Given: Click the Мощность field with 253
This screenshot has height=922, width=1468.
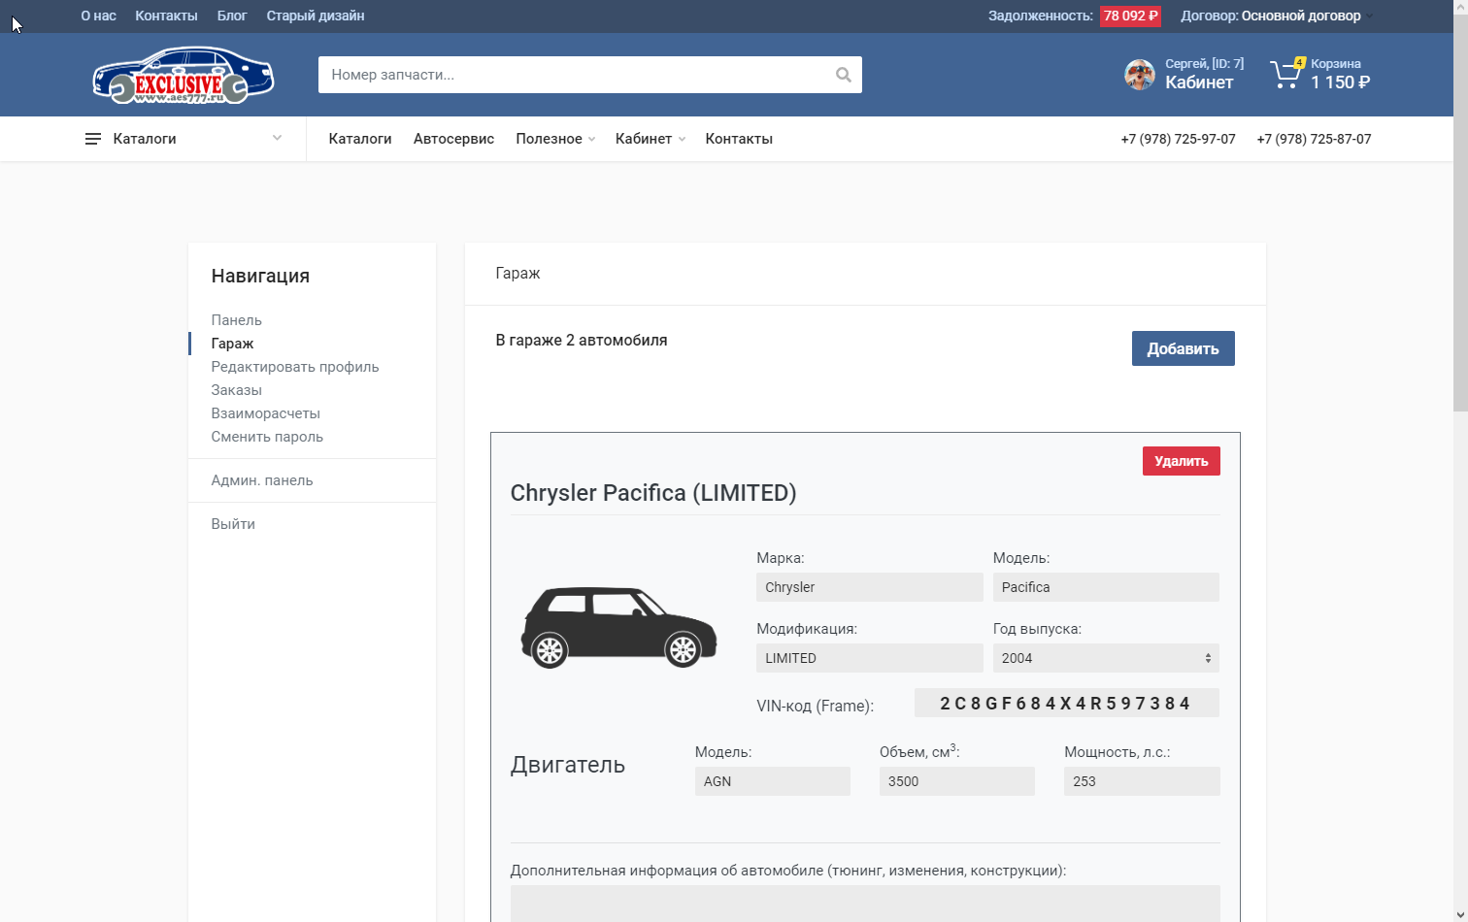Looking at the screenshot, I should (x=1142, y=781).
